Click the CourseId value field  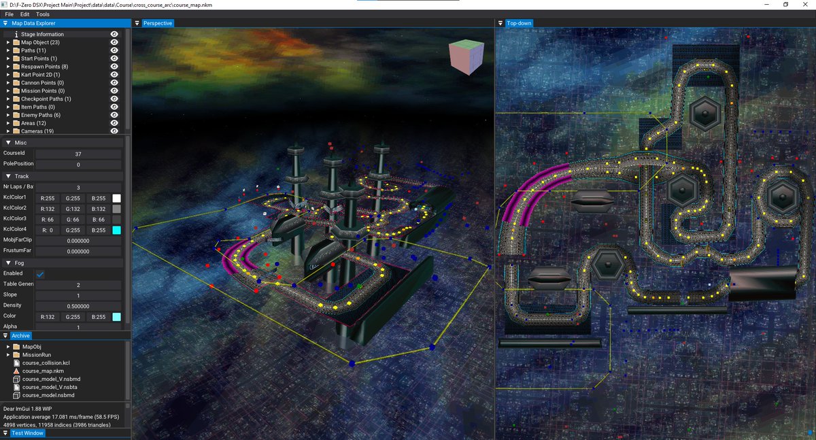point(78,154)
